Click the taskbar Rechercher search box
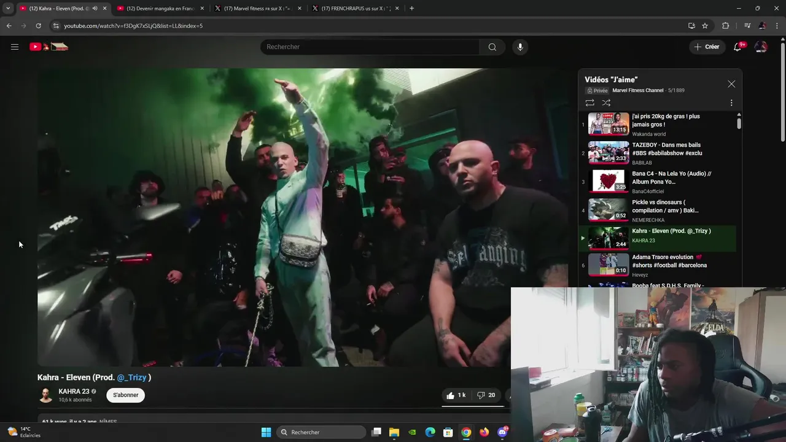Screen dimensions: 786x442 tap(321, 432)
